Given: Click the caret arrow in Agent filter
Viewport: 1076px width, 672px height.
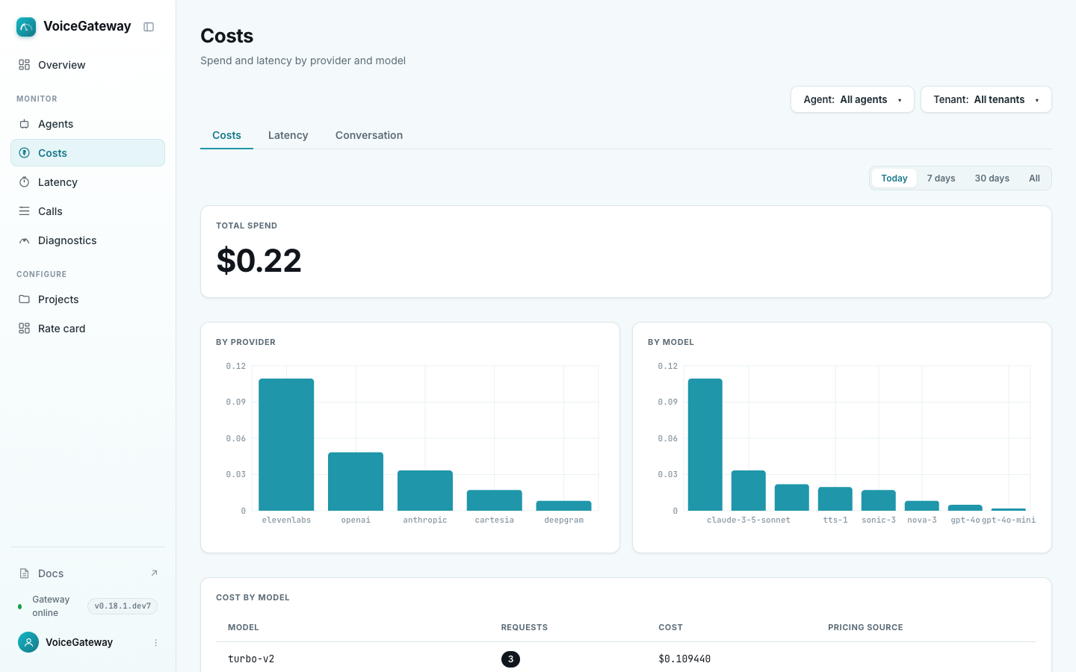Looking at the screenshot, I should (x=900, y=100).
